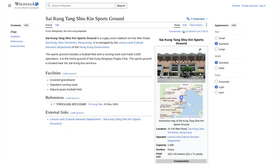Click the language translation icon
The width and height of the screenshot is (274, 164).
pos(188,19)
